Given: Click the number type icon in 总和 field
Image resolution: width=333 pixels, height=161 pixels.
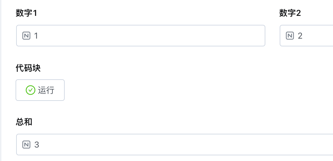Looking at the screenshot, I should pos(26,145).
